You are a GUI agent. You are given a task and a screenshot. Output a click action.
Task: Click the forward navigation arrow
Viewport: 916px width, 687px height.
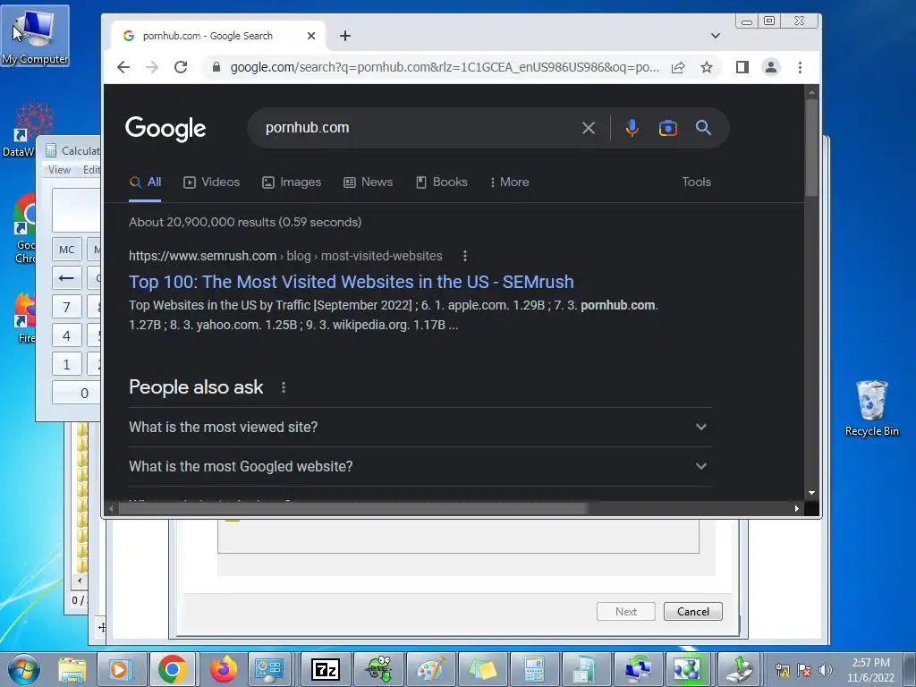tap(152, 67)
